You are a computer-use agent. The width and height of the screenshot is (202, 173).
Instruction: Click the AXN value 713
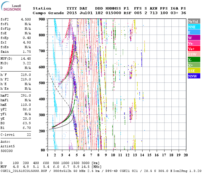click(154, 13)
